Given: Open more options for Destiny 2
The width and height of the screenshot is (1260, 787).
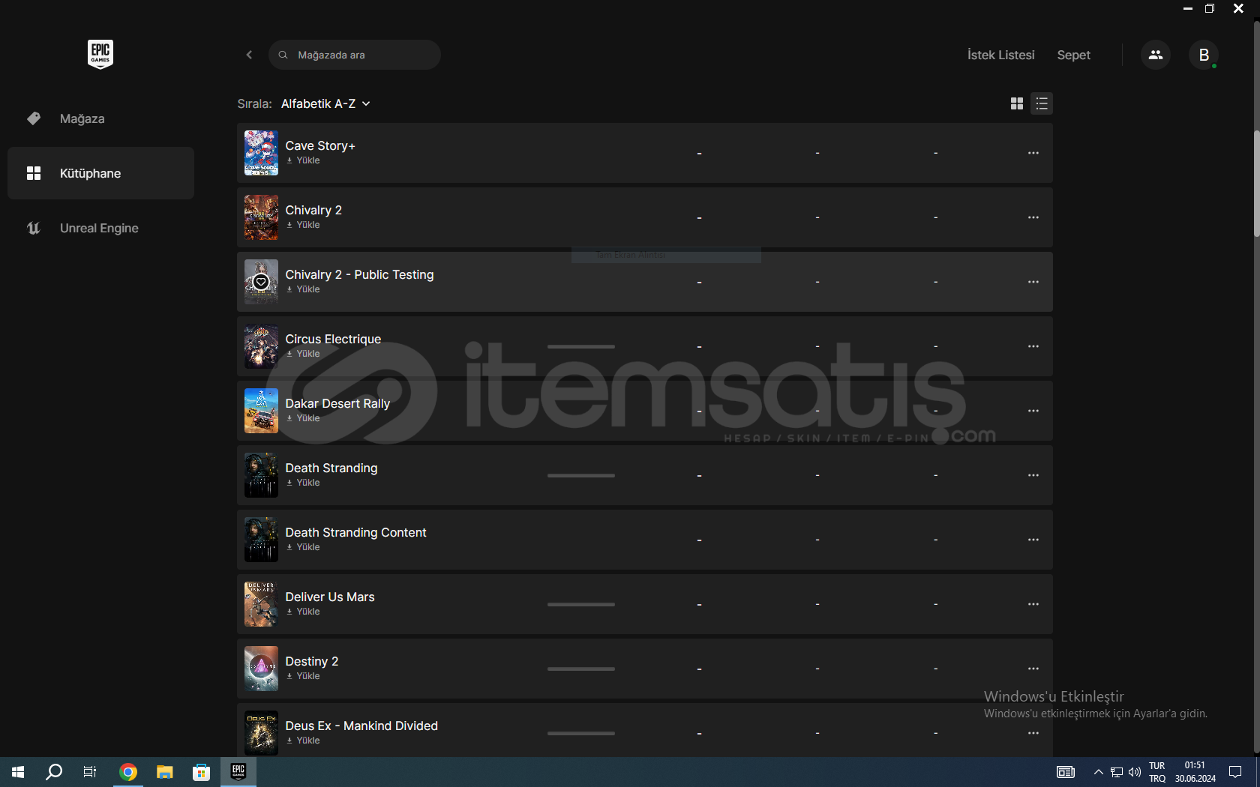Looking at the screenshot, I should [x=1033, y=669].
